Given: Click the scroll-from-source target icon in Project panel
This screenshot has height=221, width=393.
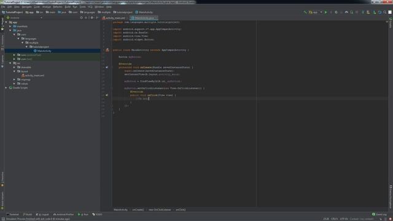Looking at the screenshot, I should tap(82, 18).
